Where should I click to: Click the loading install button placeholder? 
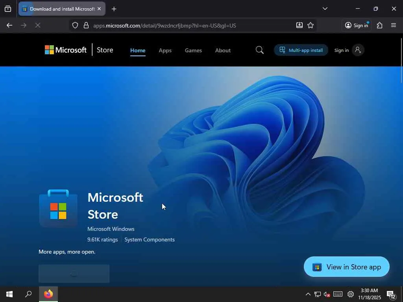pyautogui.click(x=74, y=274)
